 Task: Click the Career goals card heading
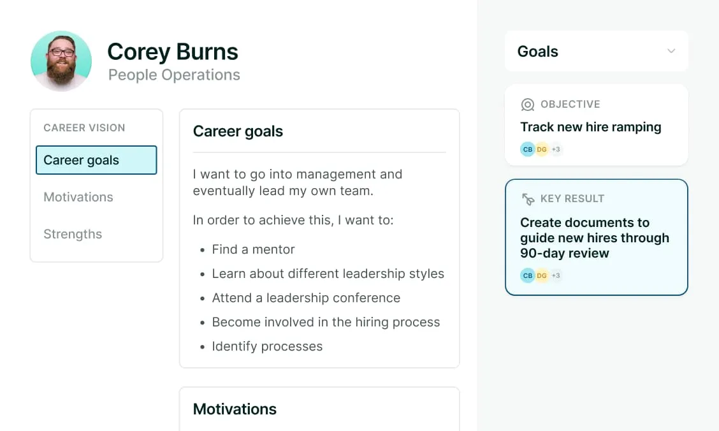click(238, 131)
